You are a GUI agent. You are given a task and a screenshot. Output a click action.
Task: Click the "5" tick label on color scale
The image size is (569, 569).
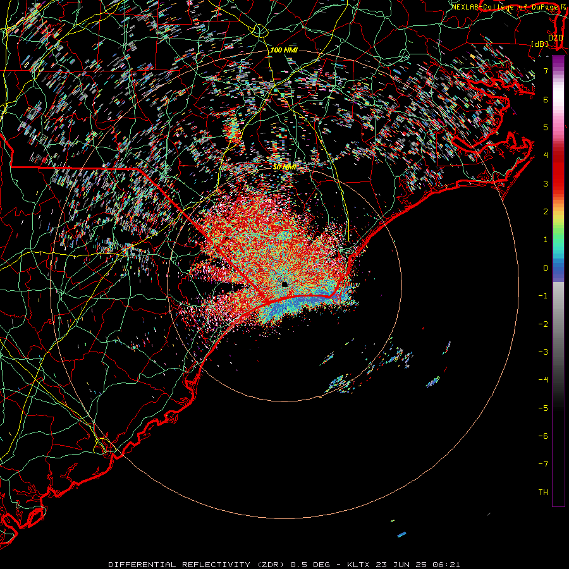[546, 127]
